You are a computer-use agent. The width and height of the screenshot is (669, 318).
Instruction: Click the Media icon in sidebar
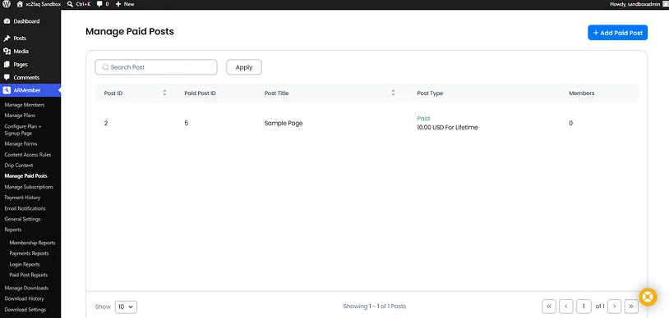pos(7,51)
